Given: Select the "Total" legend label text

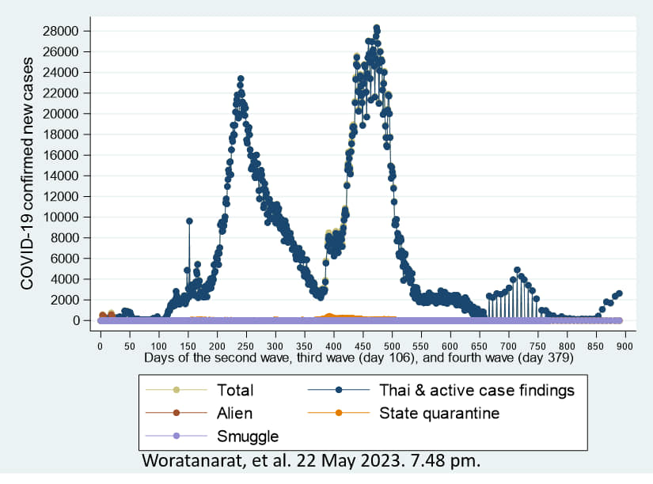Looking at the screenshot, I should 235,389.
